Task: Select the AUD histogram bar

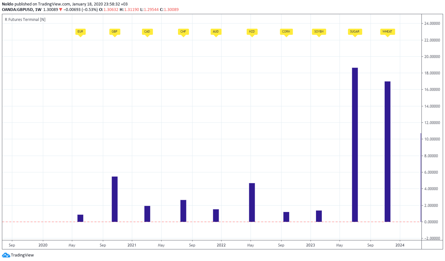Action: click(x=216, y=216)
